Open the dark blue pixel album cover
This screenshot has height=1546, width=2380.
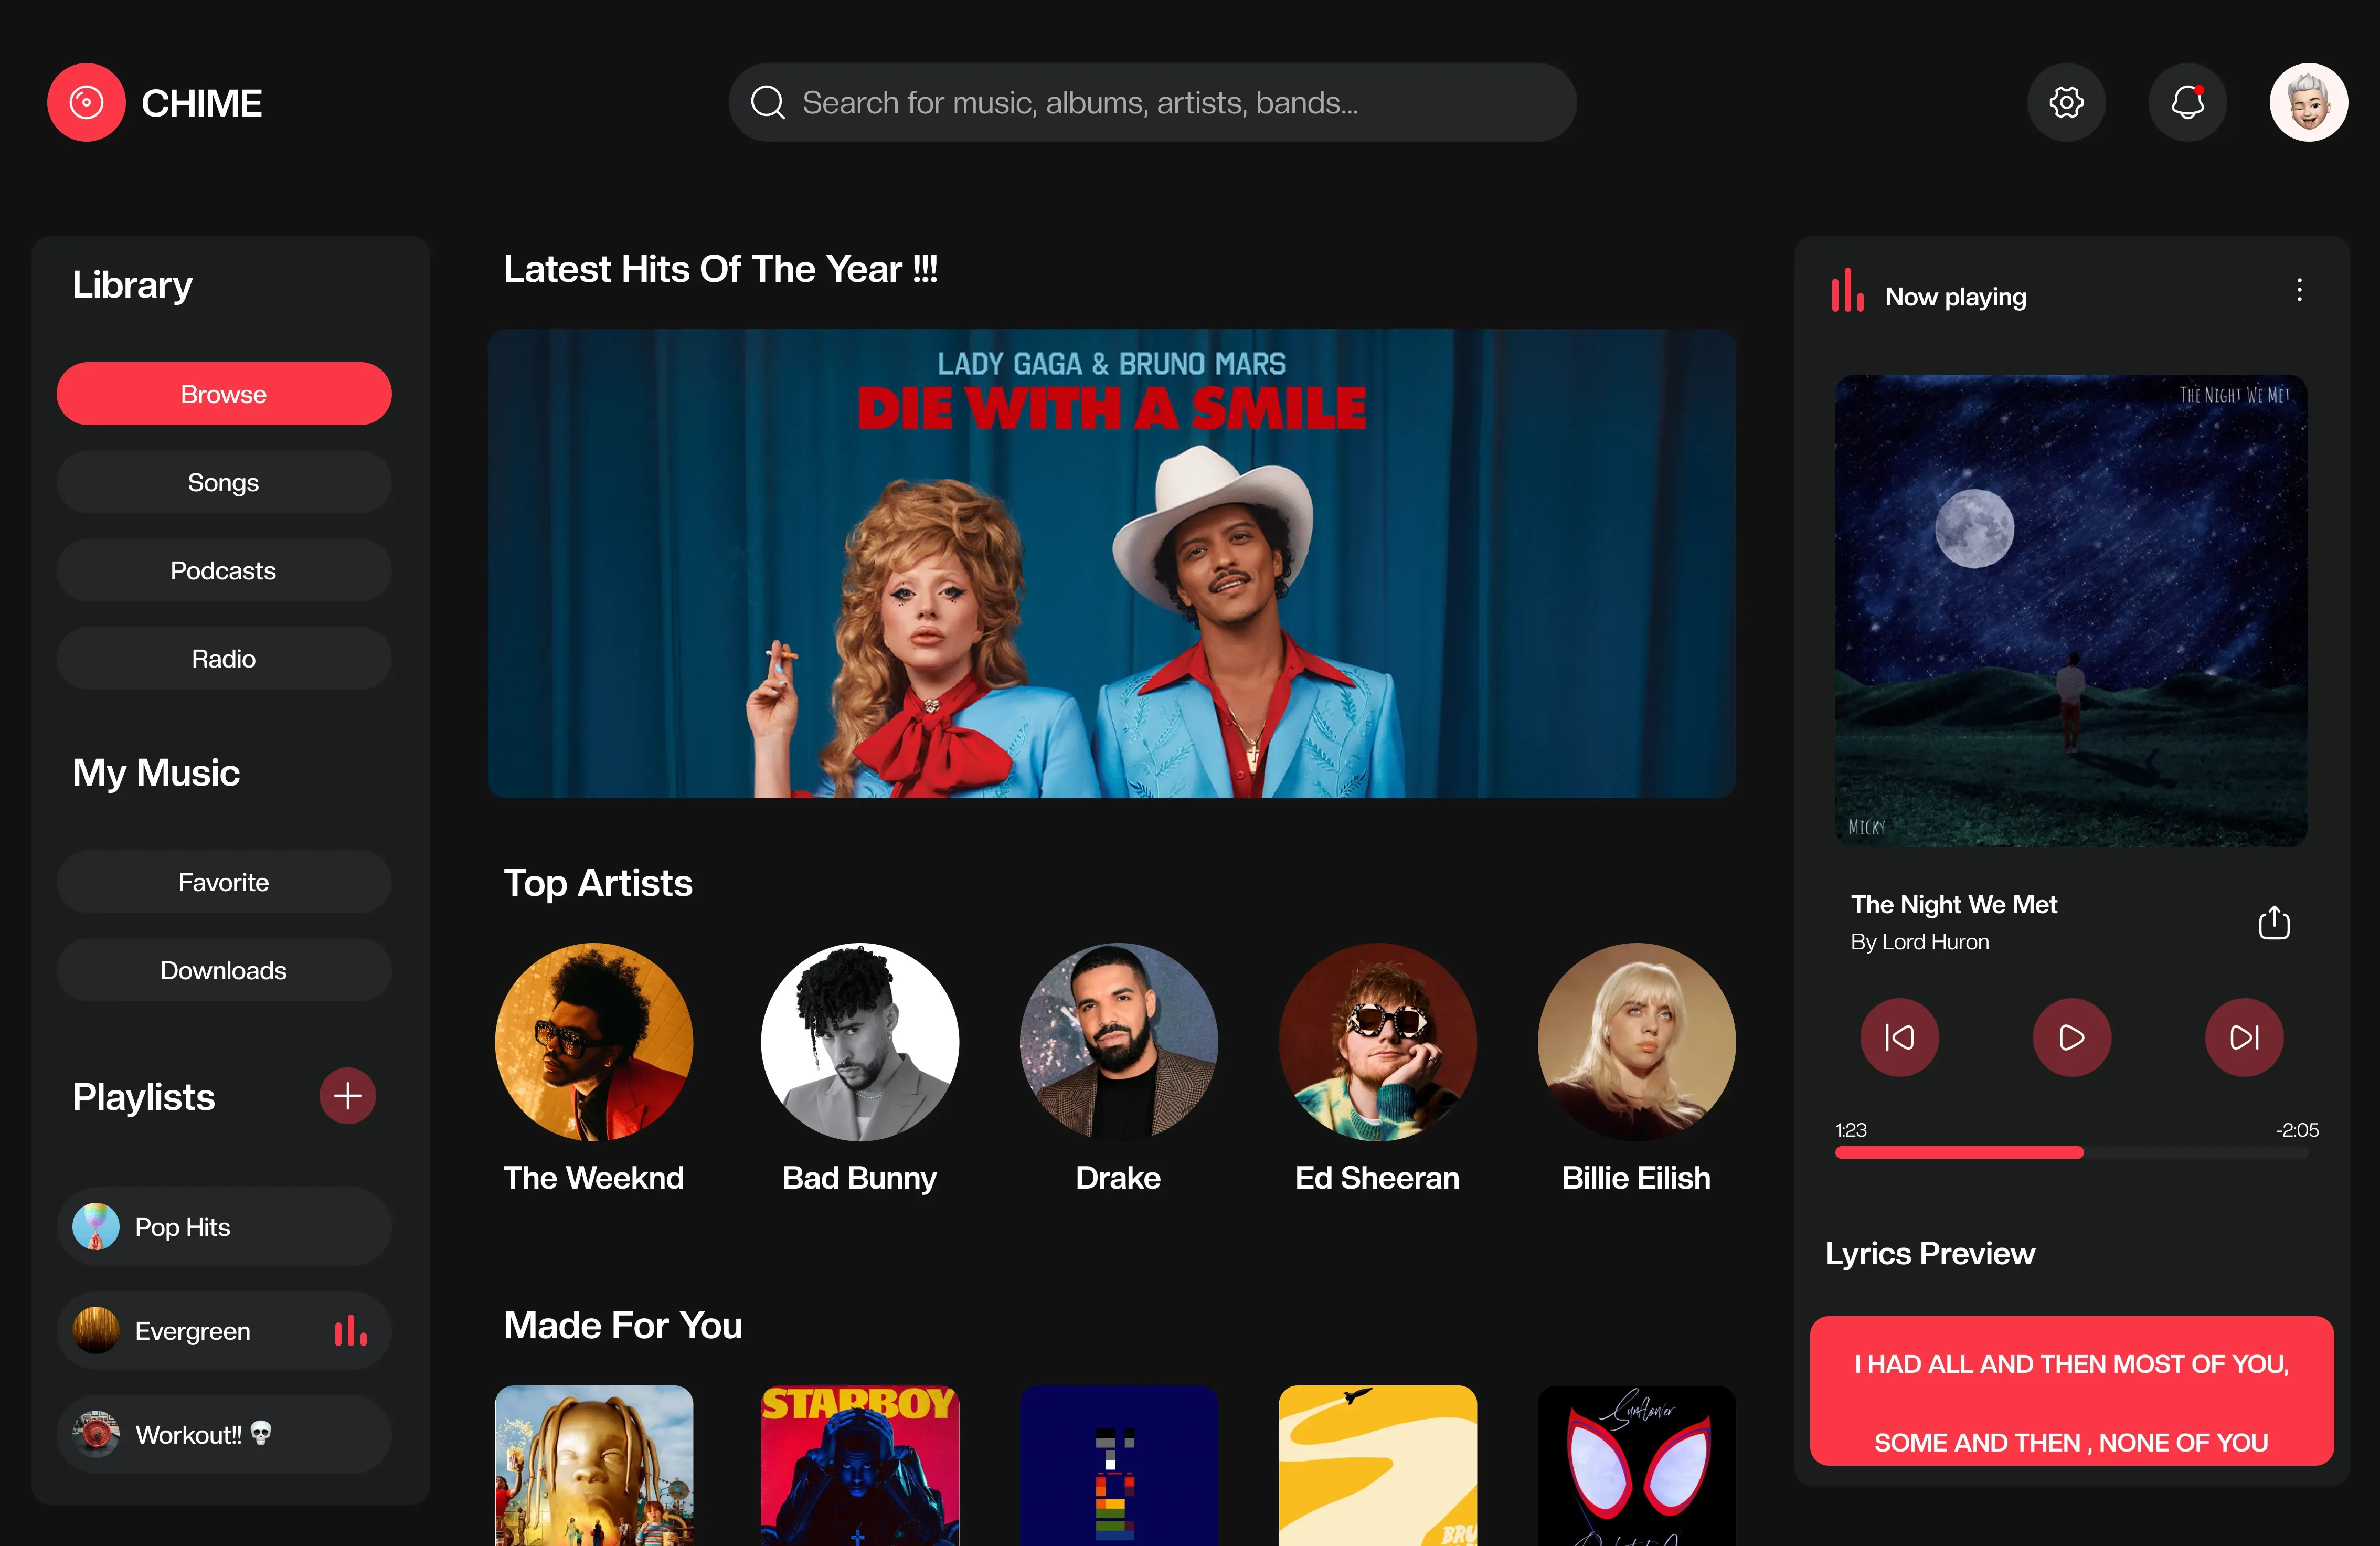click(x=1118, y=1465)
